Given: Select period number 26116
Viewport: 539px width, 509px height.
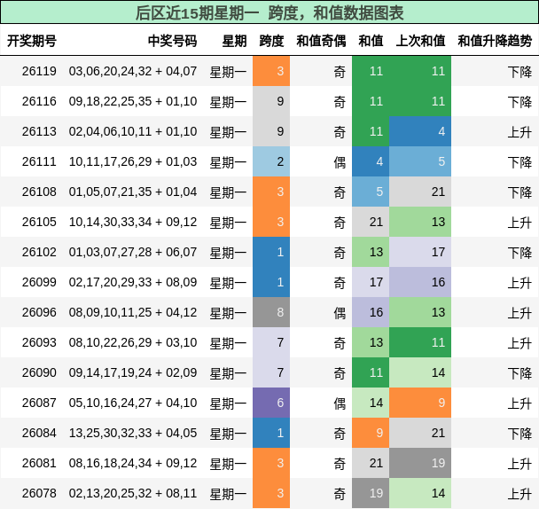Looking at the screenshot, I should [39, 101].
